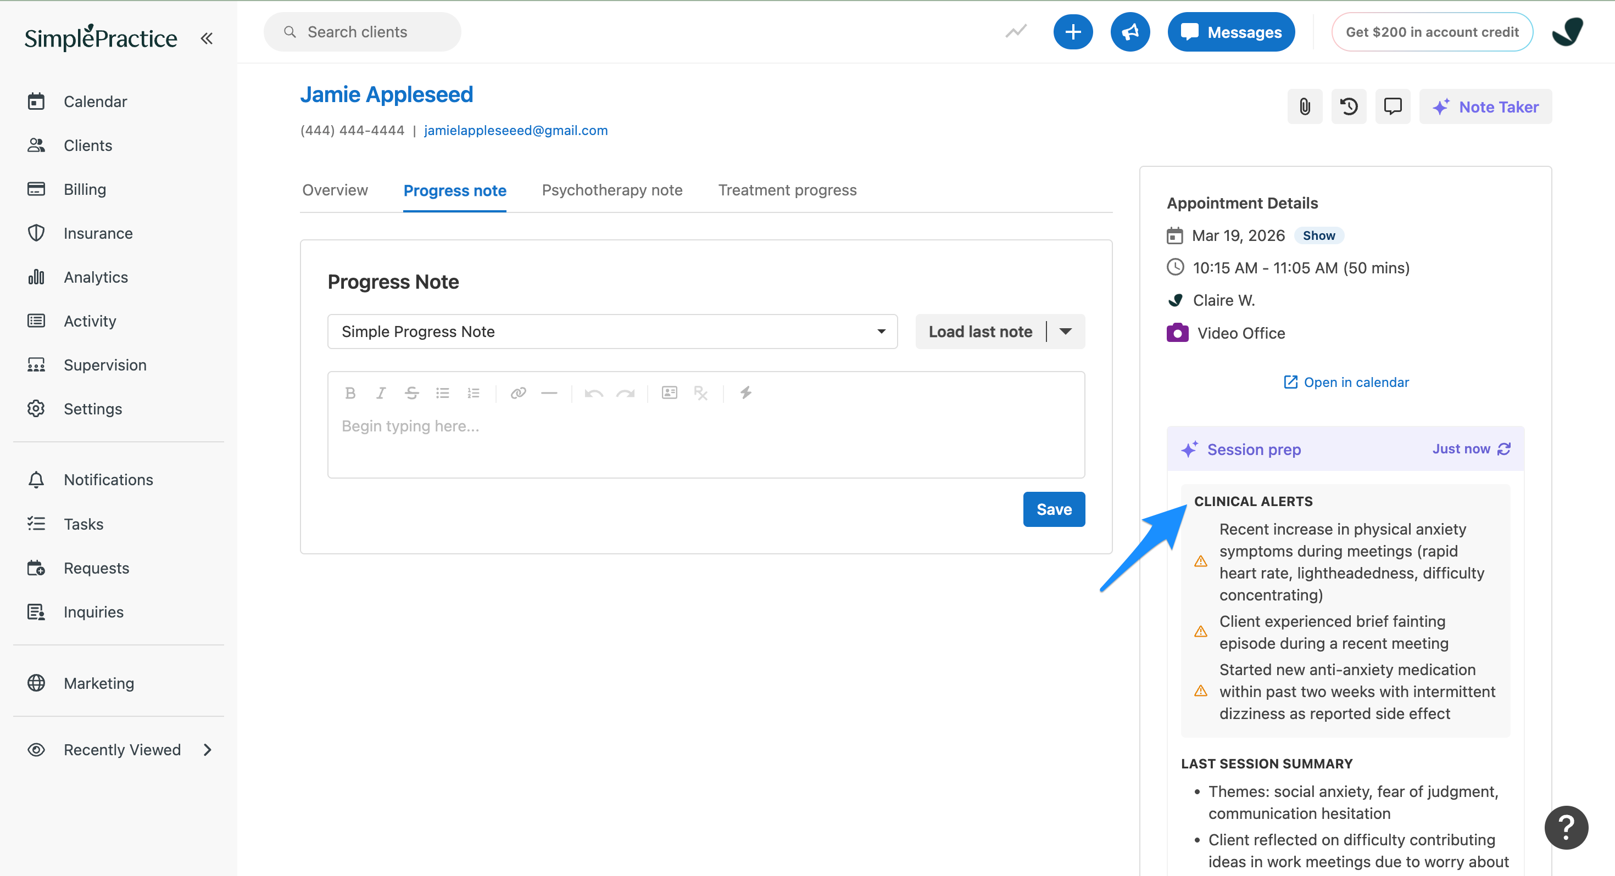Open the help question mark button
The width and height of the screenshot is (1615, 876).
[x=1566, y=827]
